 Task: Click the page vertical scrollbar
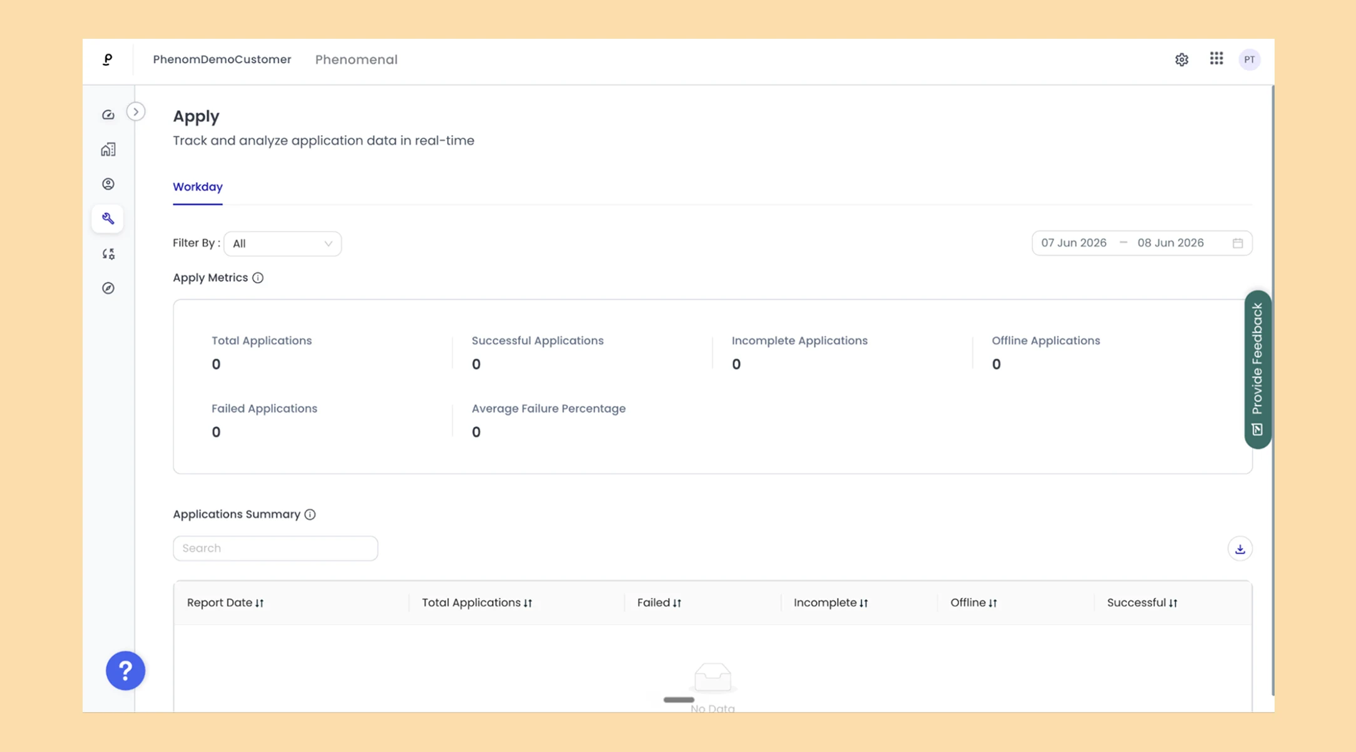[x=1272, y=390]
